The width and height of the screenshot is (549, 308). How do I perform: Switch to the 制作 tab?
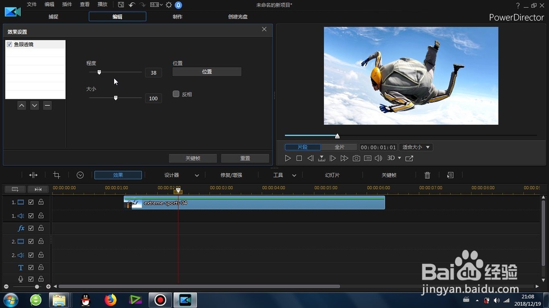177,16
